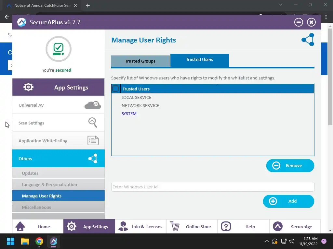Select the Trusted Users tab
333x249 pixels.
[200, 60]
